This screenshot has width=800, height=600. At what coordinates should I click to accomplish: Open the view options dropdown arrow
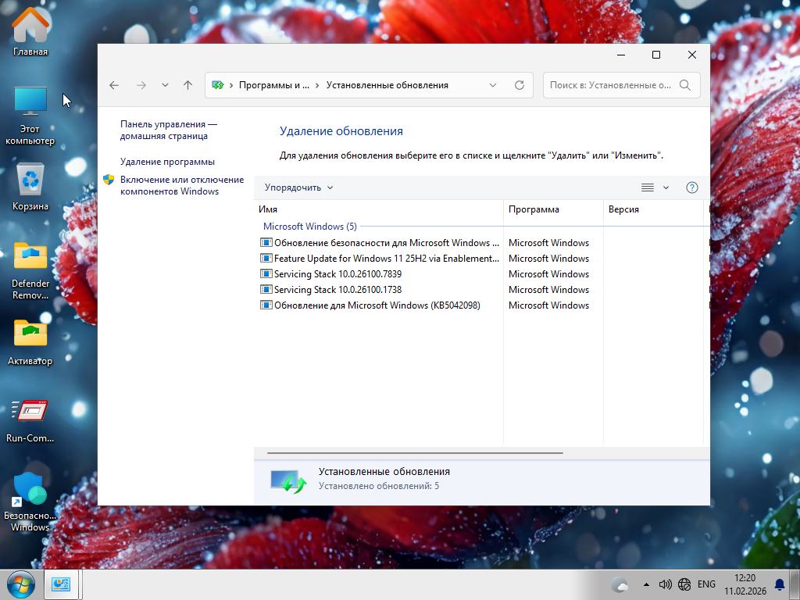coord(666,187)
